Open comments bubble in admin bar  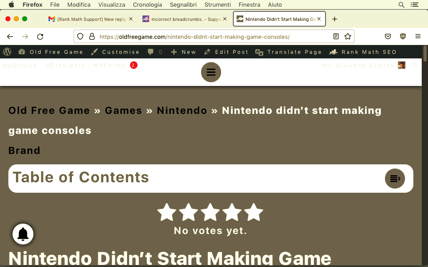[x=155, y=52]
